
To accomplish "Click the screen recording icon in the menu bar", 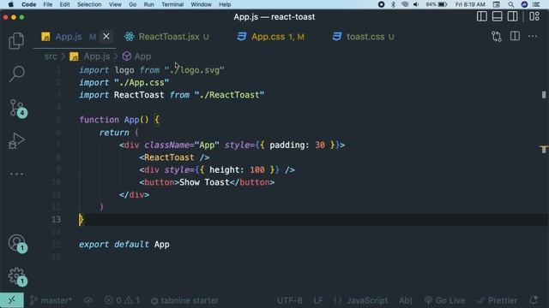I will 381,4.
